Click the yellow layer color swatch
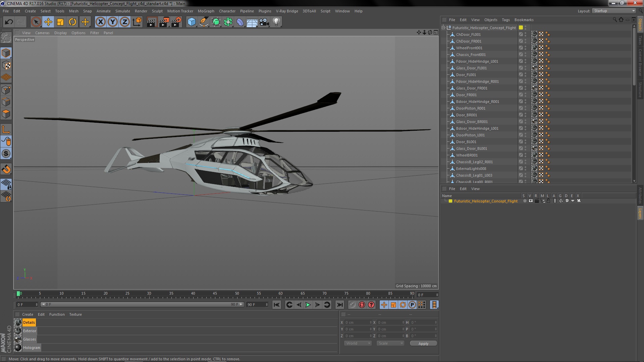 (451, 201)
